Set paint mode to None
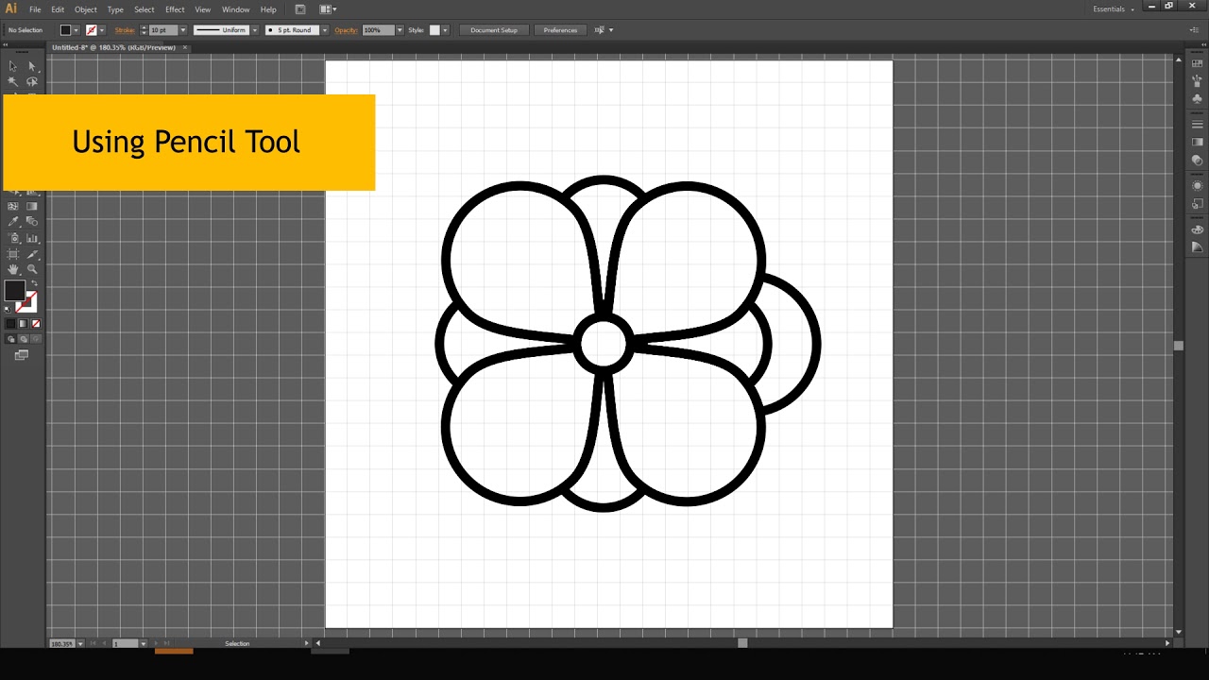The width and height of the screenshot is (1209, 680). tap(36, 324)
